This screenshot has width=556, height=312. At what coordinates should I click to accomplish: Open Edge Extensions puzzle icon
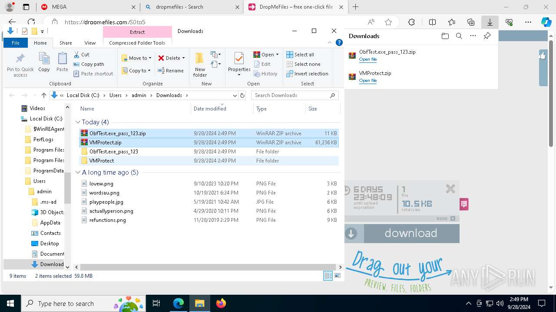(x=411, y=22)
